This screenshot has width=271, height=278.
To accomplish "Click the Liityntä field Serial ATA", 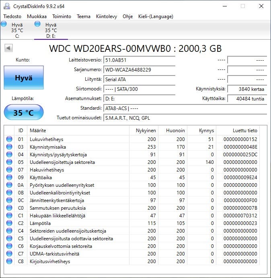I will [x=139, y=79].
